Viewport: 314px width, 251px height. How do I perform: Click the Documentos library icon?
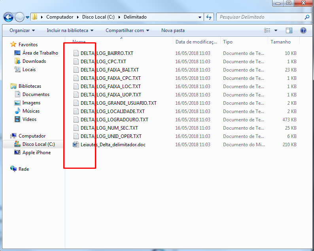pos(18,94)
